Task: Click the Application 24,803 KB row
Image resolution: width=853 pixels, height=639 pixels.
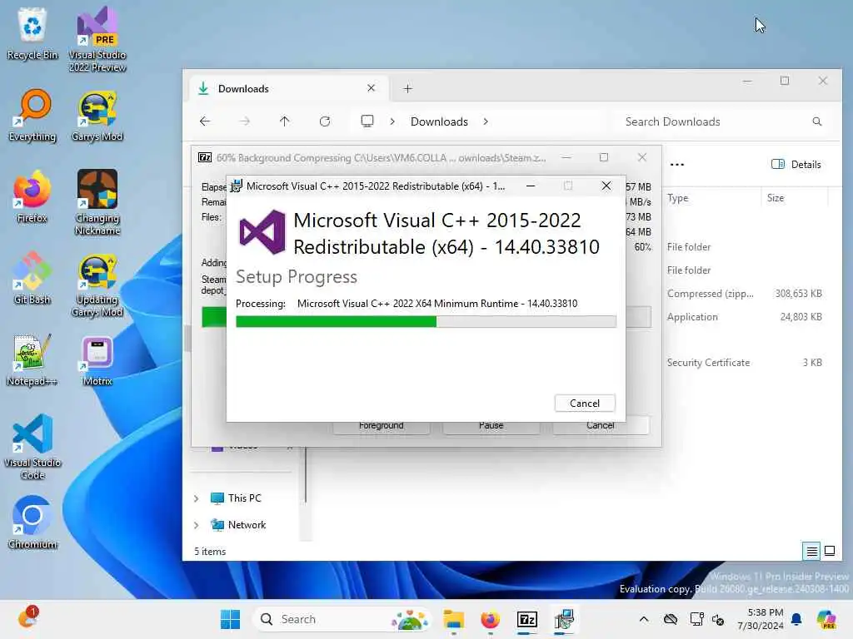Action: (744, 317)
